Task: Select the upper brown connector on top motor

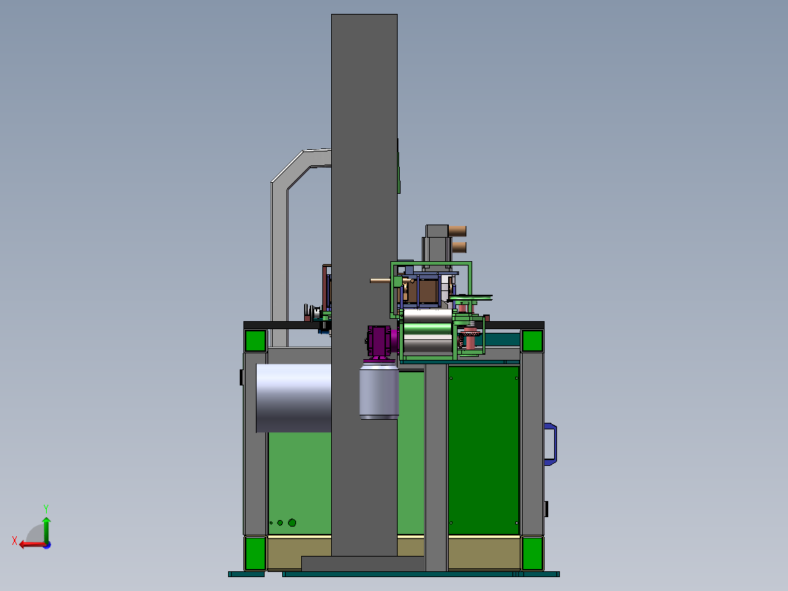Action: pos(458,231)
